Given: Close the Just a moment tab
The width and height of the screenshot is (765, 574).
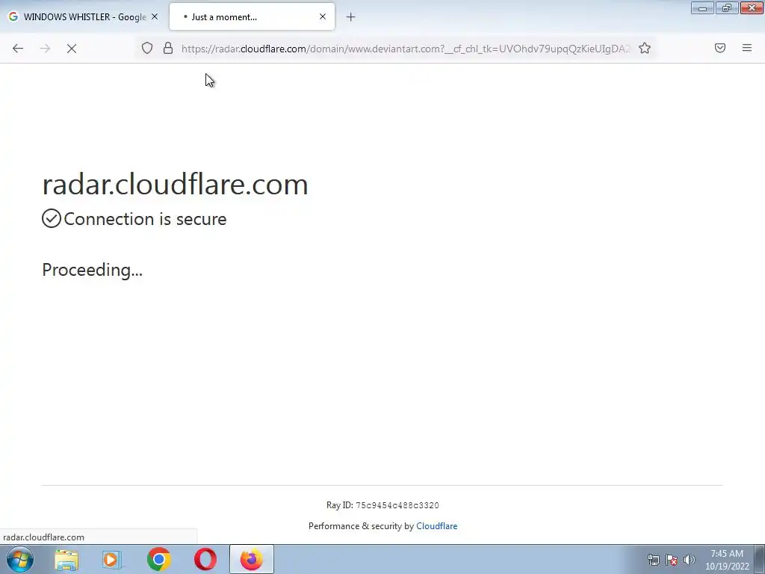Looking at the screenshot, I should coord(323,16).
